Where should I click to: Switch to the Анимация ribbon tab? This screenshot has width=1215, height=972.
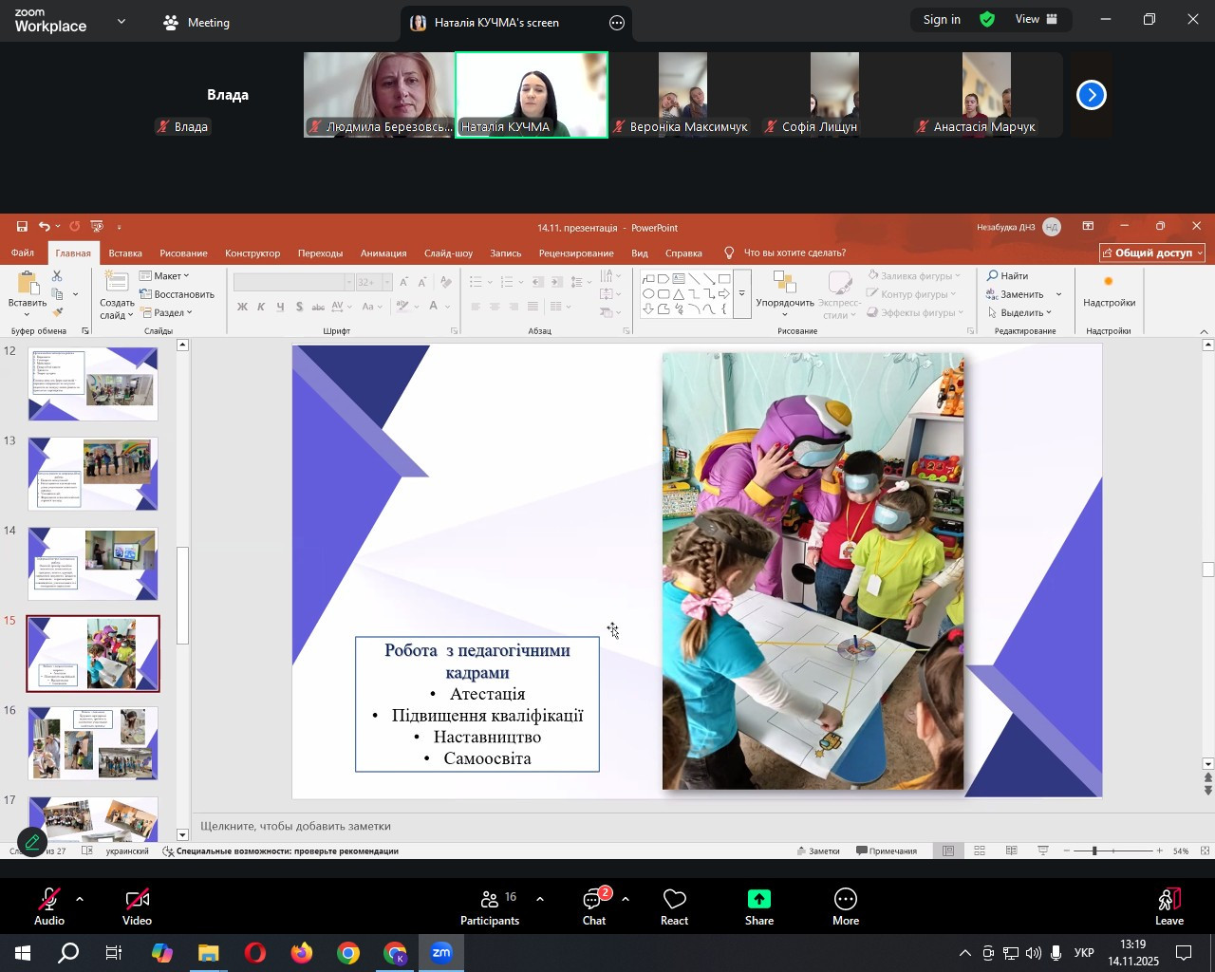[383, 253]
